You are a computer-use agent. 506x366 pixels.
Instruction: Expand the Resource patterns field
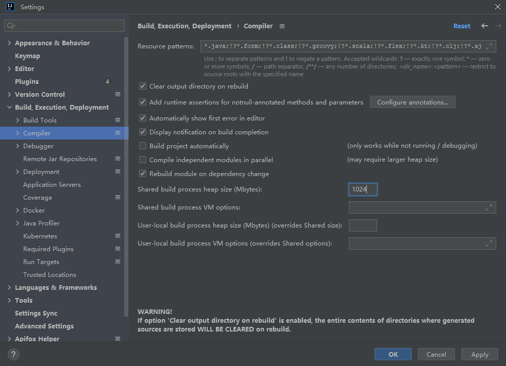(x=489, y=46)
